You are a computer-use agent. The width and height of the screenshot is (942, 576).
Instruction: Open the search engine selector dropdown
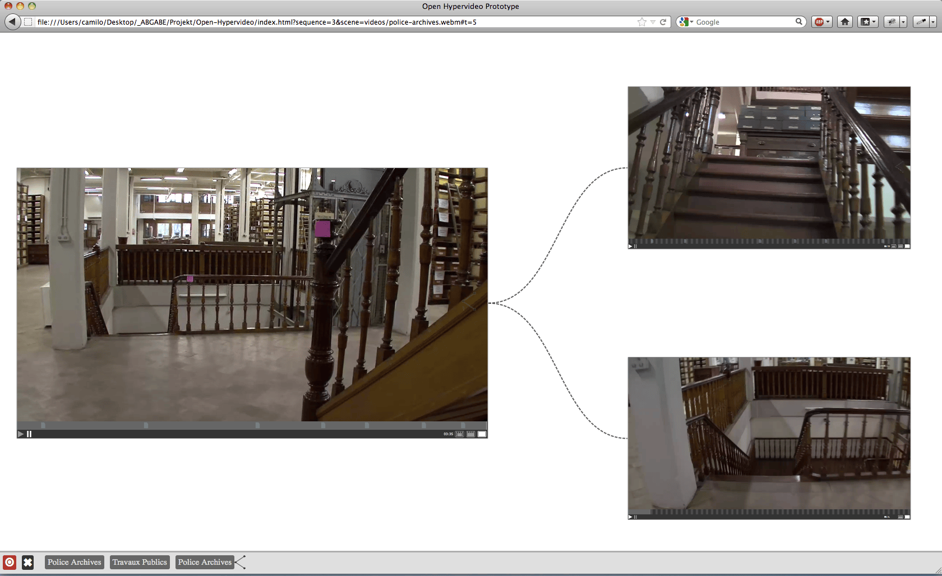point(686,22)
